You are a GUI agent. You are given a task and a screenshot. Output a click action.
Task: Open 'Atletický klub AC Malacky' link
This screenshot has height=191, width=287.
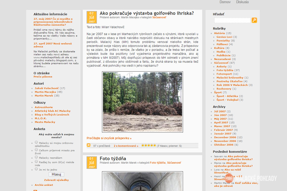(52, 111)
